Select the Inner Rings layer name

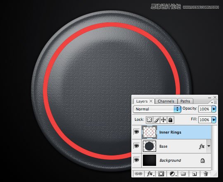tap(170, 132)
